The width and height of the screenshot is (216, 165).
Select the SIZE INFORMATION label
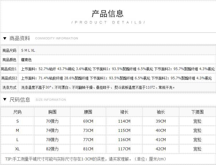(x=51, y=100)
